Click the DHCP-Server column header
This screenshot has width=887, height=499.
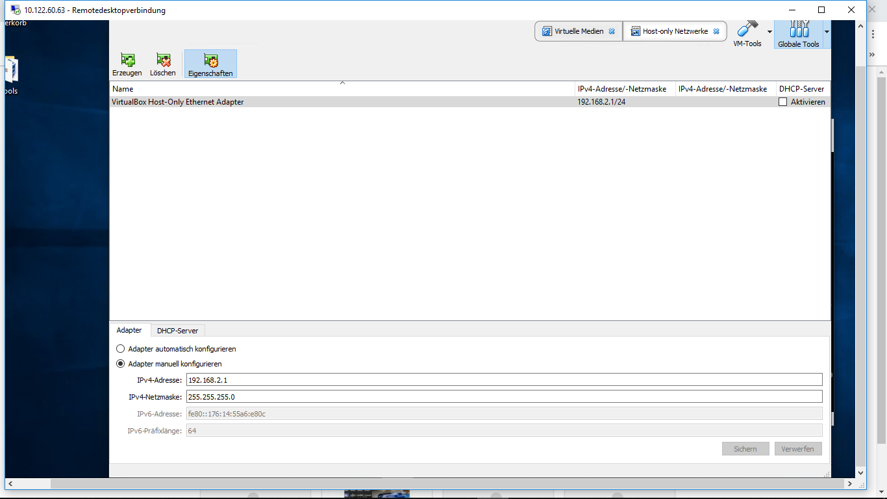click(x=803, y=89)
